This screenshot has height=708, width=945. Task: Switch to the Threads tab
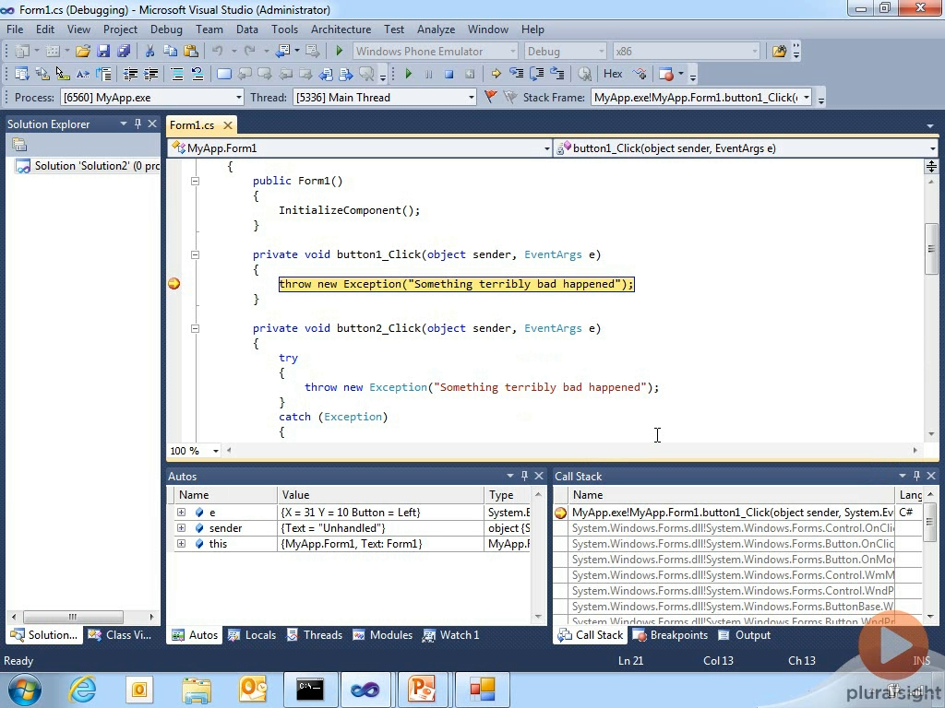315,634
